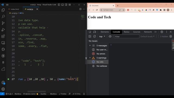Toggle the console sidebar
The image size is (174, 98).
pyautogui.click(x=90, y=36)
